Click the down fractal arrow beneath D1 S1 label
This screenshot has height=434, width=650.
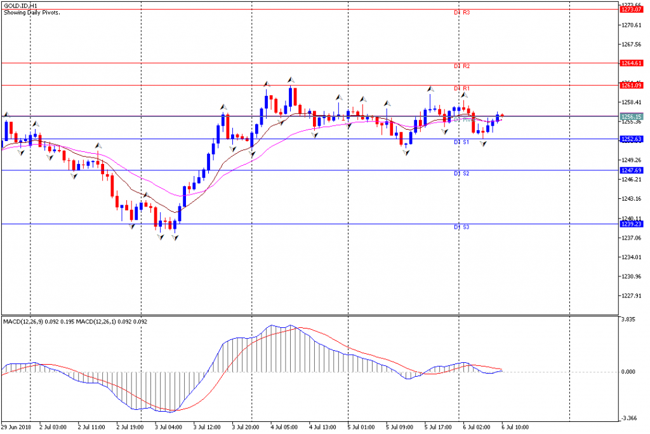point(483,144)
